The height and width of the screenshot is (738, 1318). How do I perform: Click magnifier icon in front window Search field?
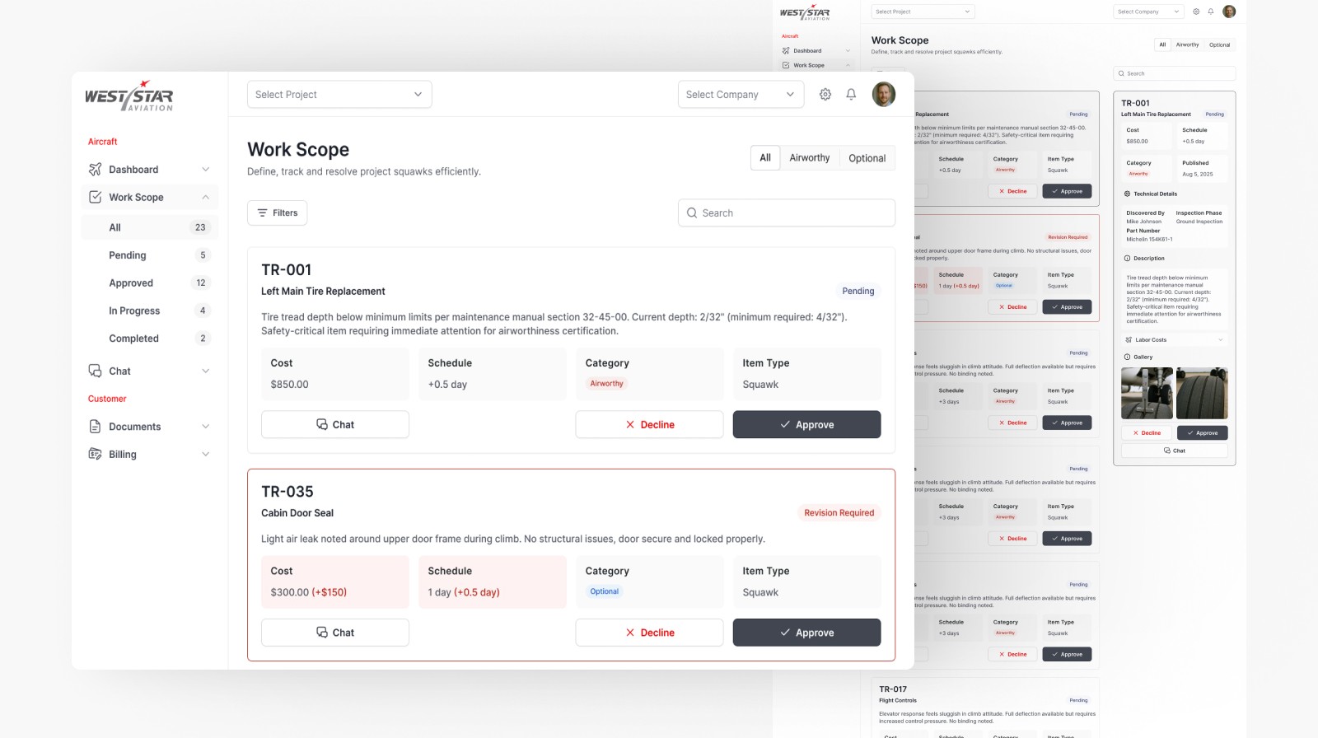coord(692,213)
